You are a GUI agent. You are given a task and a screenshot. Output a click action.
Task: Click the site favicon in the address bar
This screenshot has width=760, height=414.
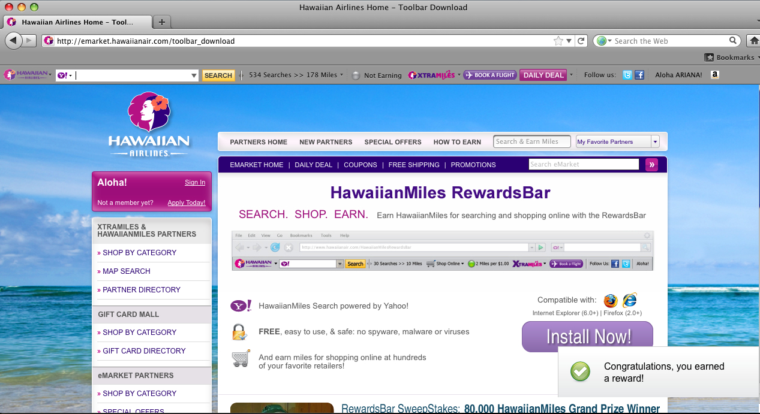coord(49,41)
